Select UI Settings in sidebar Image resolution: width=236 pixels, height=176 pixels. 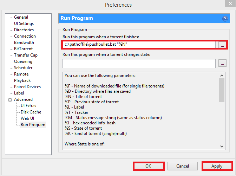click(x=24, y=24)
